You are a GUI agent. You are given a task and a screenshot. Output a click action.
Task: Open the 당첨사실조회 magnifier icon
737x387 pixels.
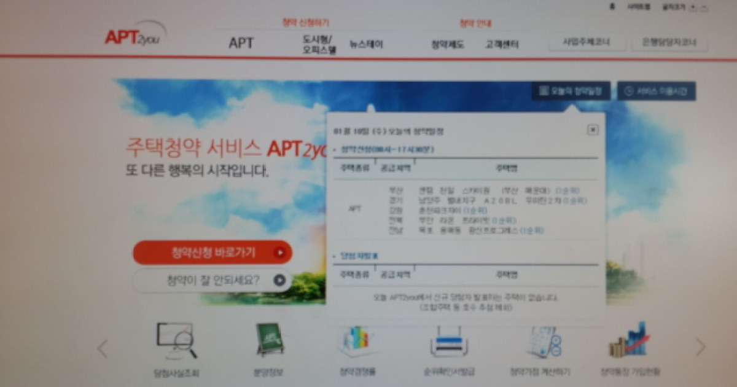(x=176, y=341)
